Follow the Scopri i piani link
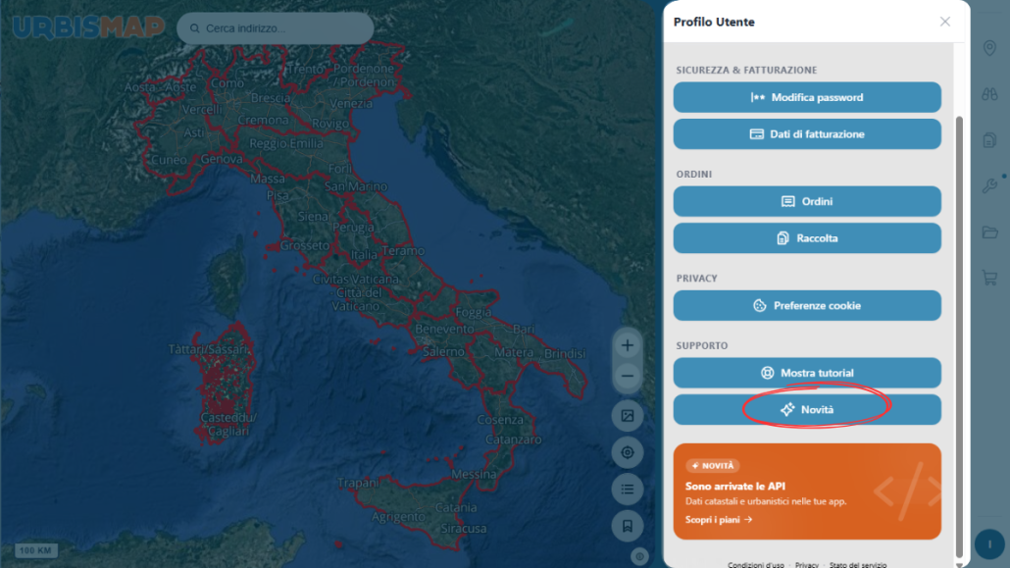 718,520
